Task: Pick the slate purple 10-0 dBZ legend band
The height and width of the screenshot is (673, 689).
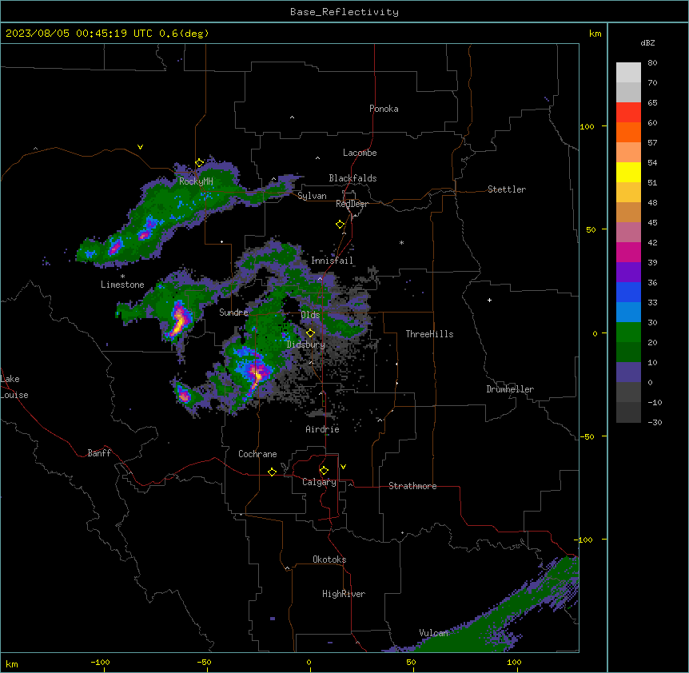Action: (628, 372)
